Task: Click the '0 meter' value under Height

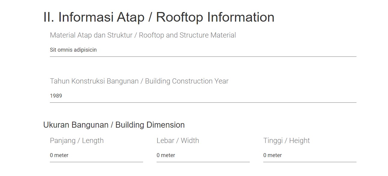Action: 273,155
